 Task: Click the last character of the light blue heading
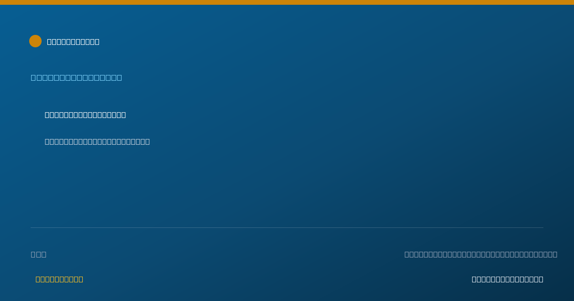point(120,77)
